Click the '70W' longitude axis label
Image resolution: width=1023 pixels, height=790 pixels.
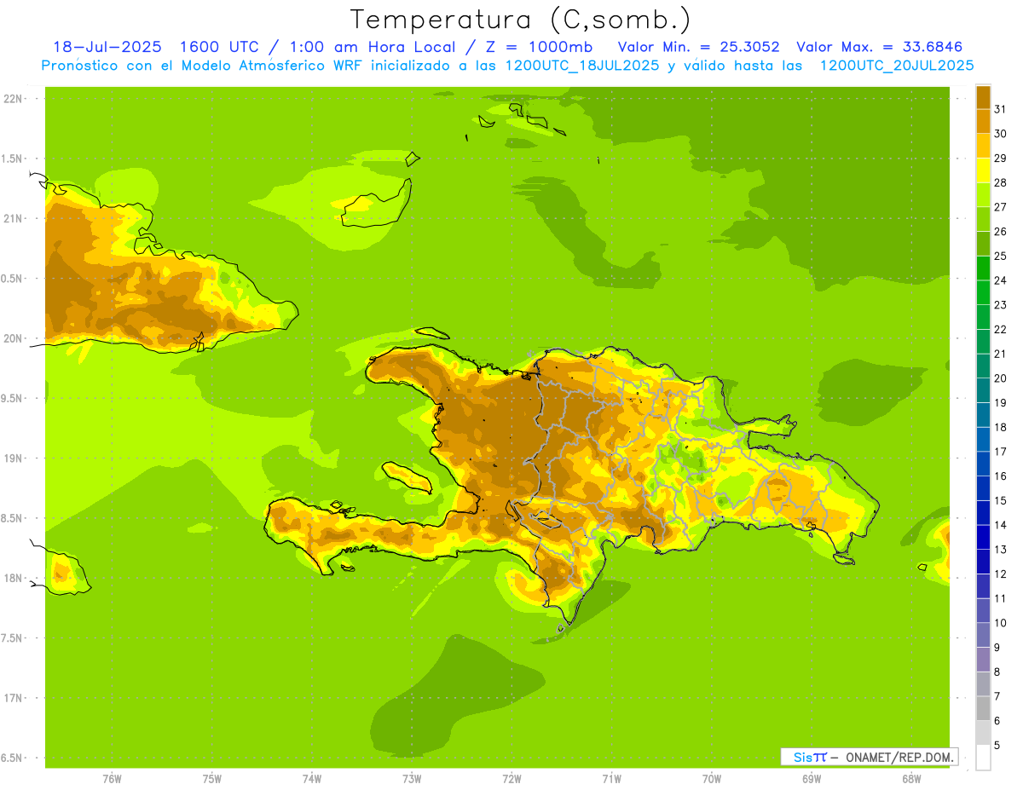(712, 778)
